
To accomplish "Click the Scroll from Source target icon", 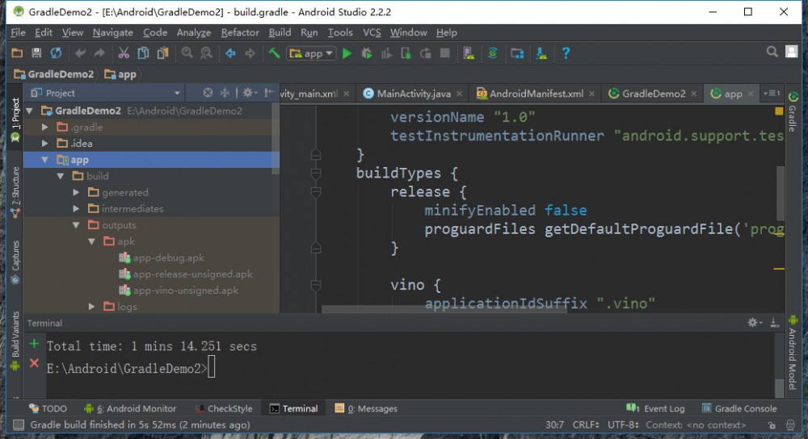I will [x=208, y=93].
